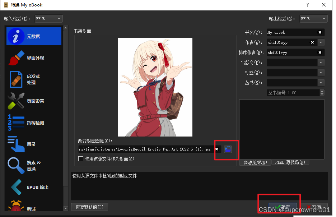Browse for a new cover image file
Viewport: 336px width, 217px height.
point(228,149)
